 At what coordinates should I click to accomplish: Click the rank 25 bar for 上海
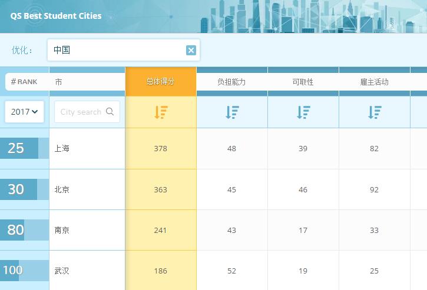(x=24, y=148)
